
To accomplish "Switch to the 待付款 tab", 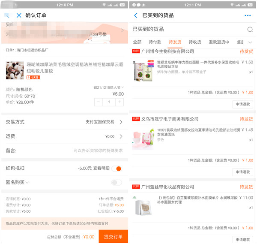I will pyautogui.click(x=155, y=42).
